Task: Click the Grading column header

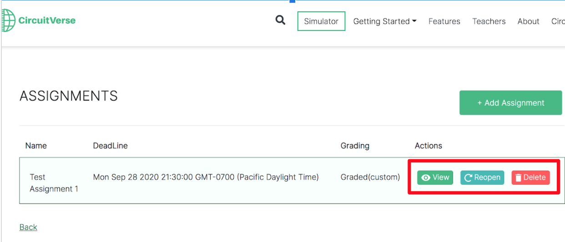Action: click(355, 146)
